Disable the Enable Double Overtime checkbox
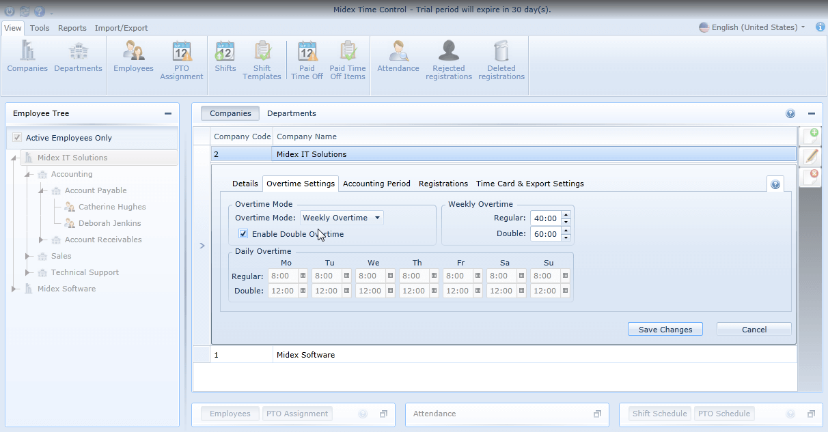828x432 pixels. (243, 233)
